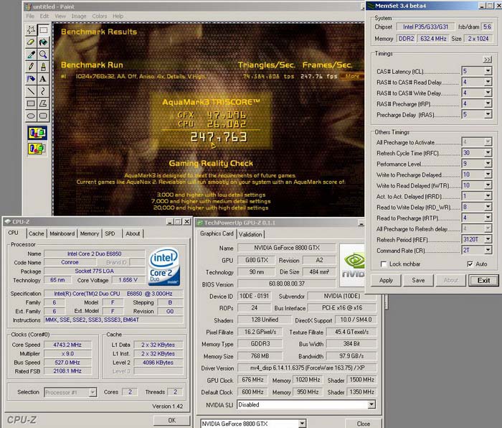Select the rectangular Select tool in Paint
Image resolution: width=502 pixels, height=428 pixels.
coord(43,30)
